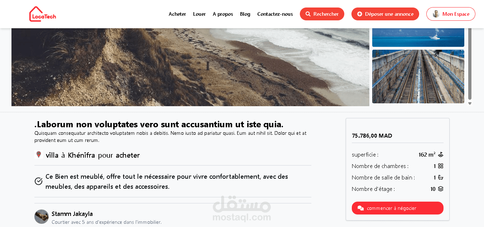Click the plus icon in Déposer une annonce
This screenshot has height=227, width=484.
point(360,14)
